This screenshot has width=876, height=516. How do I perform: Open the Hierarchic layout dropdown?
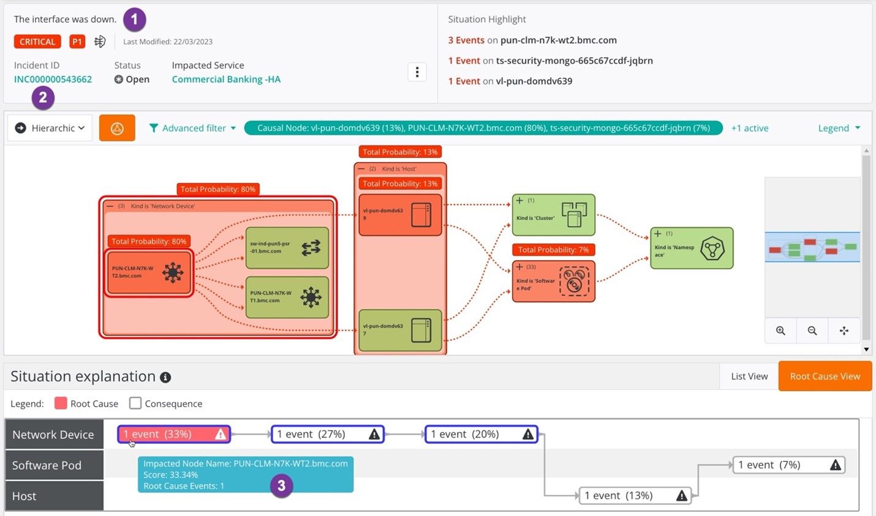[x=50, y=128]
